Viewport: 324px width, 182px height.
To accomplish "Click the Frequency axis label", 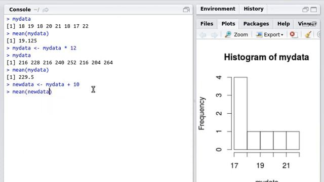I will click(x=201, y=113).
